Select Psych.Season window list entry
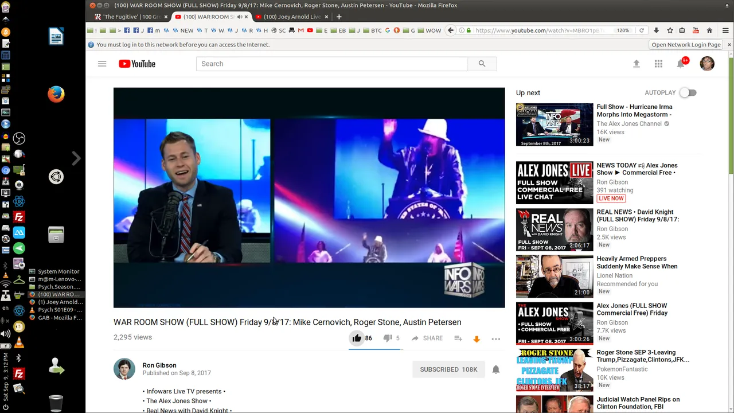734x413 pixels. [x=56, y=287]
